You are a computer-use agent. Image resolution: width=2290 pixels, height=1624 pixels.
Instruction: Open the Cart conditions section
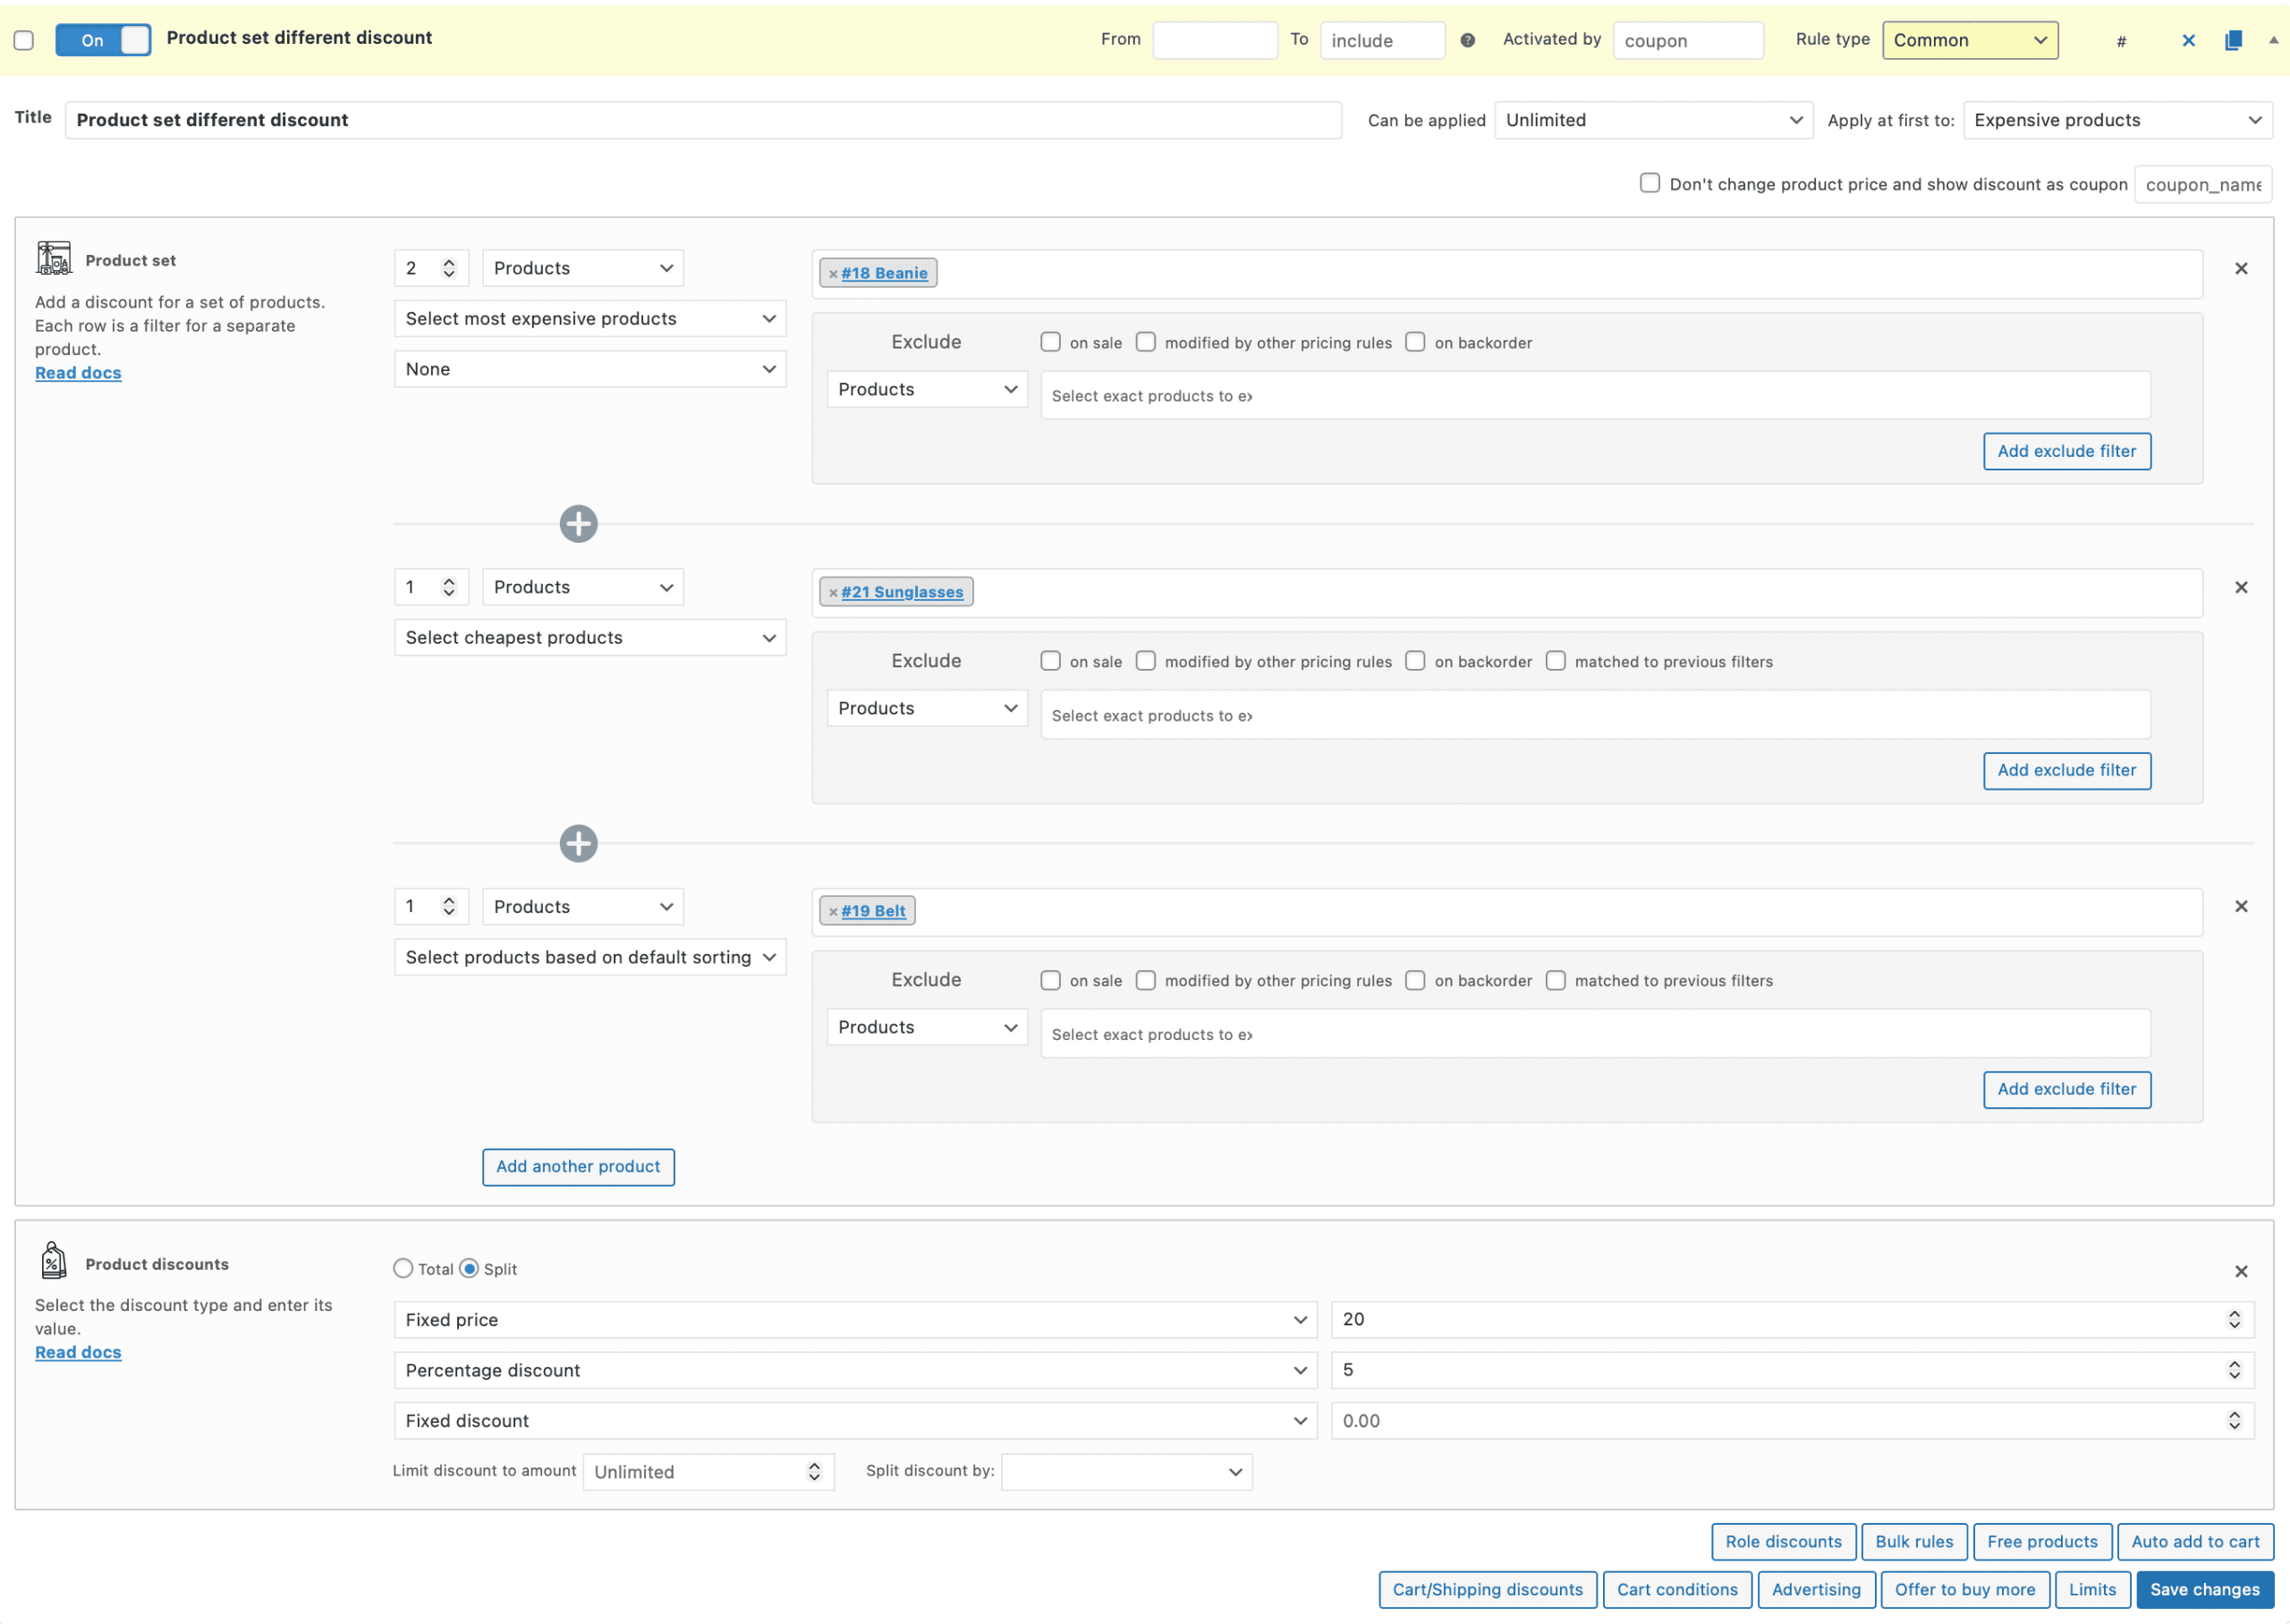[x=1677, y=1589]
